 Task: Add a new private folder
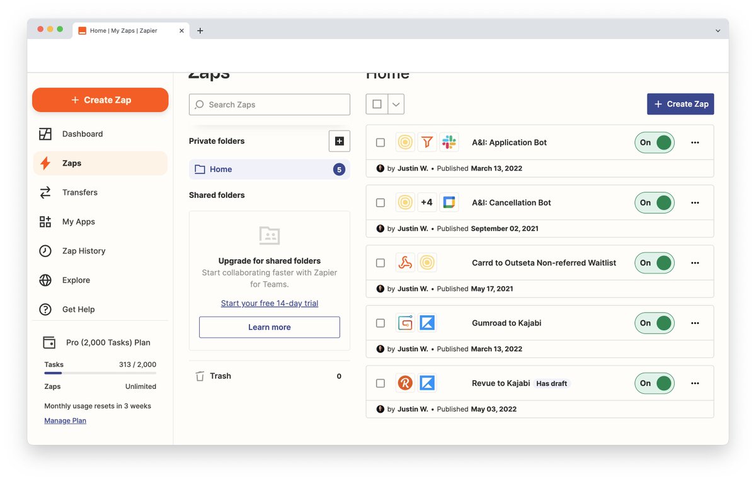pyautogui.click(x=340, y=141)
